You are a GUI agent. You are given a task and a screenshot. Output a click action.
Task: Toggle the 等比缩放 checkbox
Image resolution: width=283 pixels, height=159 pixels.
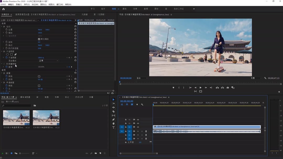(x=39, y=39)
